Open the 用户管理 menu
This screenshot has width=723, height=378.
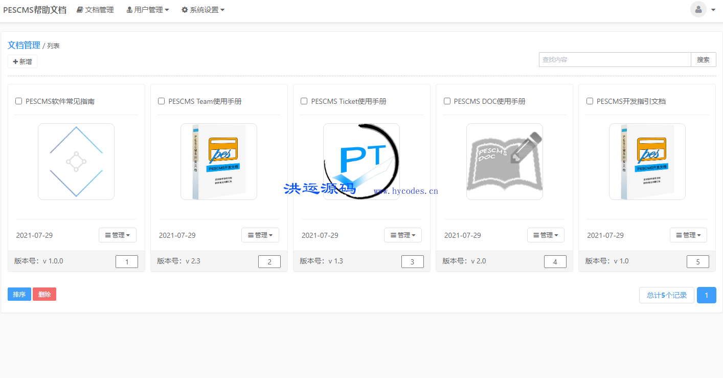(148, 10)
